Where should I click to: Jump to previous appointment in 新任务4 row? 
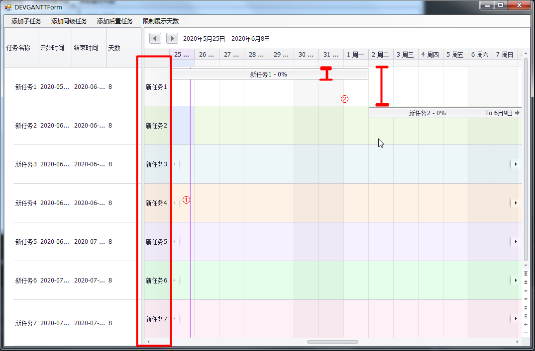175,203
